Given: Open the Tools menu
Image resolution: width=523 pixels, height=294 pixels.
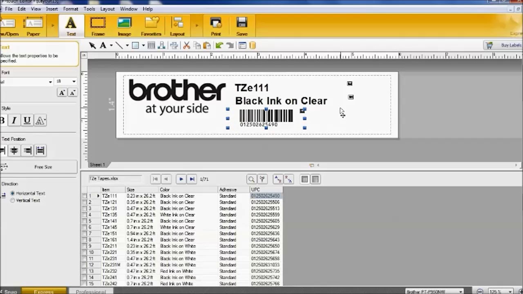Looking at the screenshot, I should pos(89,9).
